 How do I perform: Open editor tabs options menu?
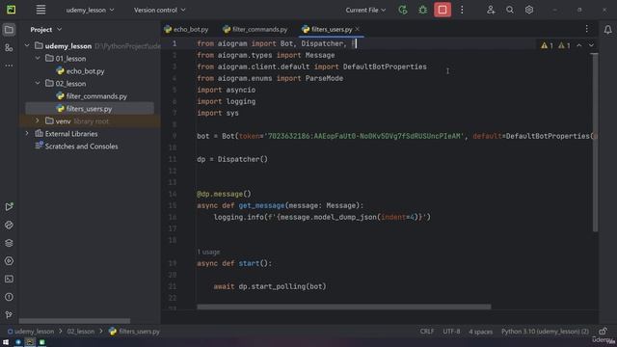(587, 29)
